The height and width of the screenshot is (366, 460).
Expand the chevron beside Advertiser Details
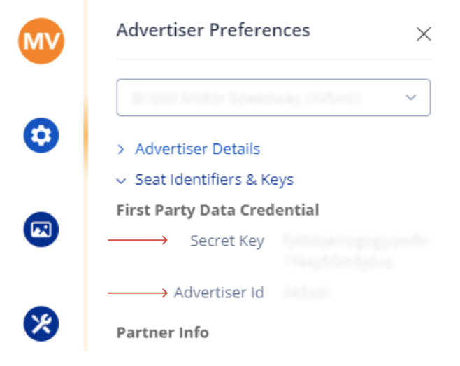click(121, 149)
